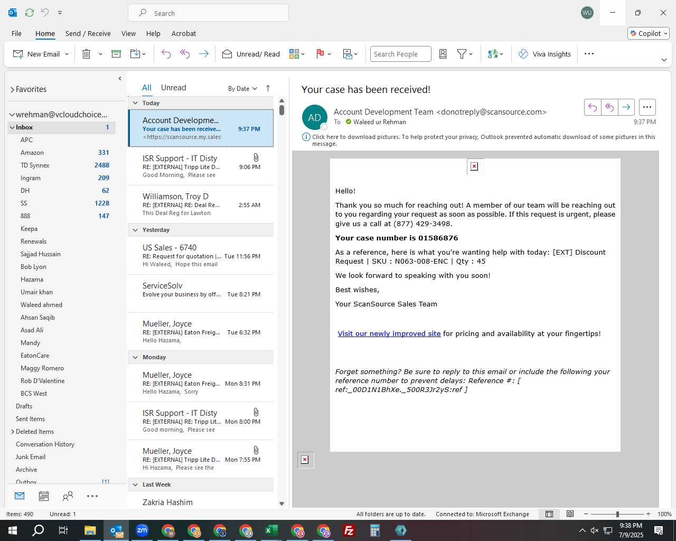Click the Forward arrow in the ribbon
This screenshot has height=541, width=676.
click(203, 54)
